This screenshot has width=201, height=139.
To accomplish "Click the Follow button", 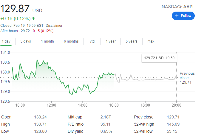I will [x=183, y=16].
